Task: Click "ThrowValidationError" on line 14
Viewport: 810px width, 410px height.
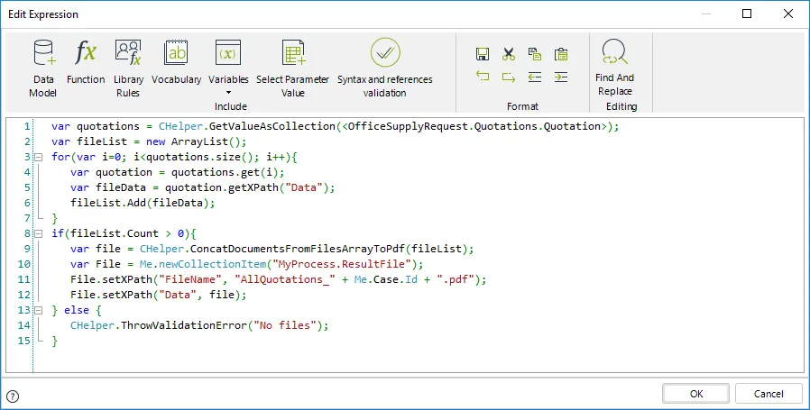Action: 184,326
